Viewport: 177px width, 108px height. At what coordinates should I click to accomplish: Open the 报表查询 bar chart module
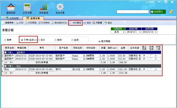[x=44, y=9]
